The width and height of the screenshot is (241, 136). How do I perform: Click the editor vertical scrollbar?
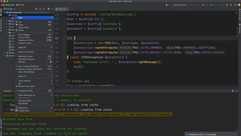point(237,32)
